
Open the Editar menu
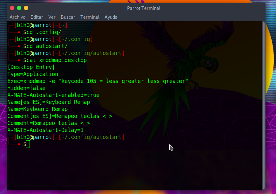click(x=37, y=17)
